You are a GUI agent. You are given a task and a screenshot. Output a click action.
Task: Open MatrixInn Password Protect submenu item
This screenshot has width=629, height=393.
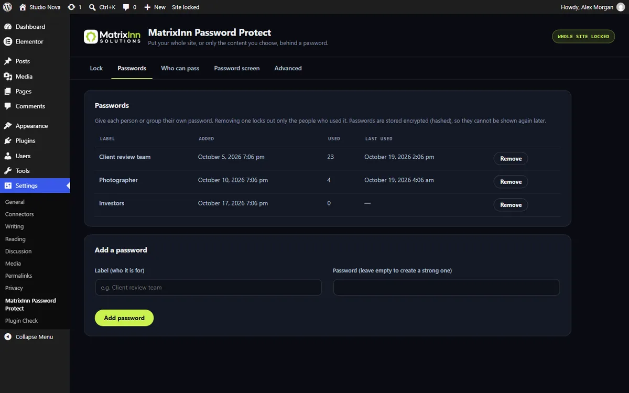click(30, 304)
